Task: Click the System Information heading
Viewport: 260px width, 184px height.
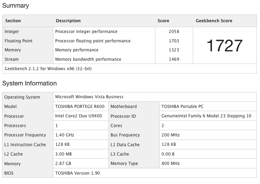Action: [x=30, y=83]
